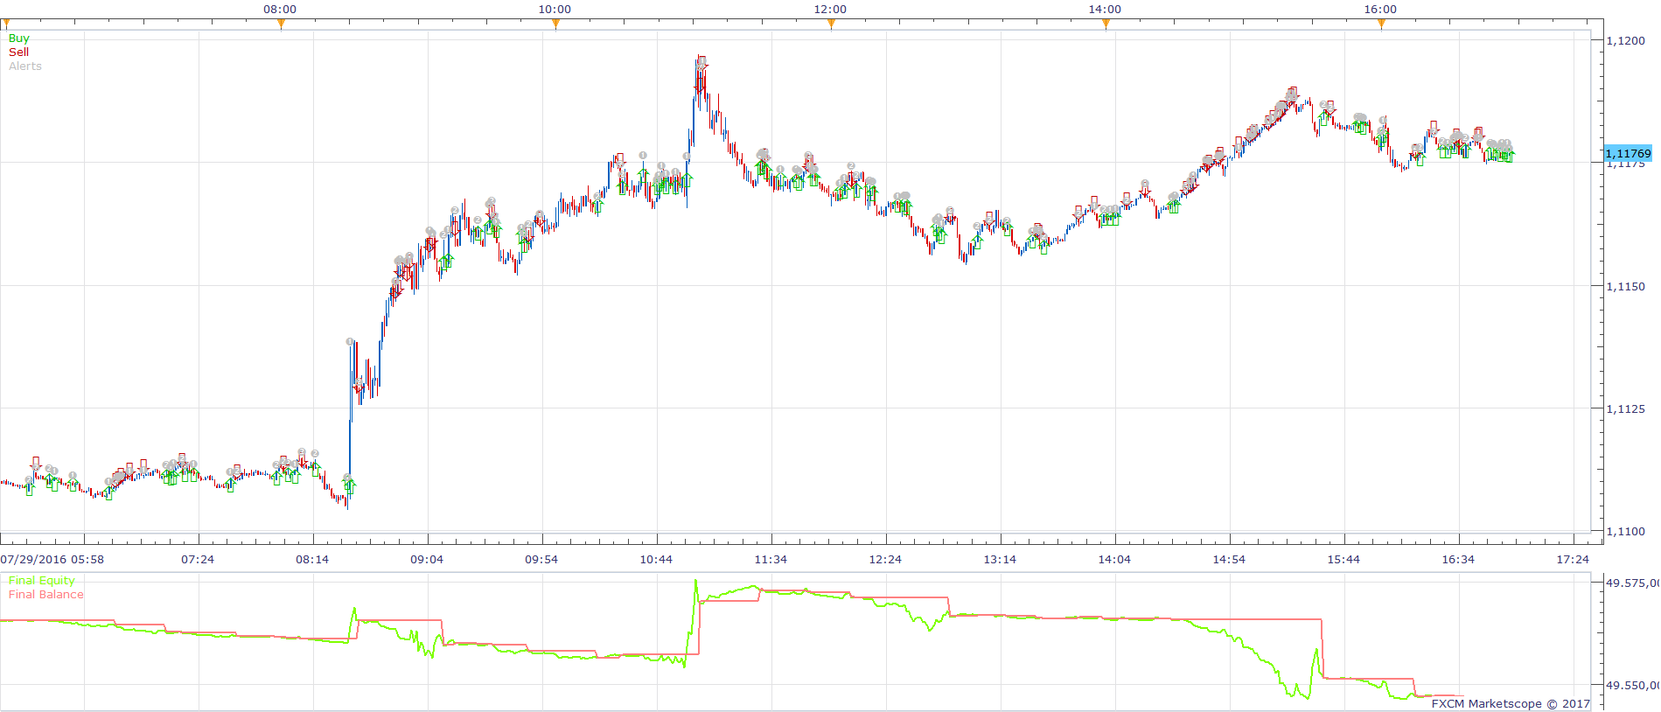Click the orange marker in the top-left corner
The image size is (1661, 712).
click(6, 24)
